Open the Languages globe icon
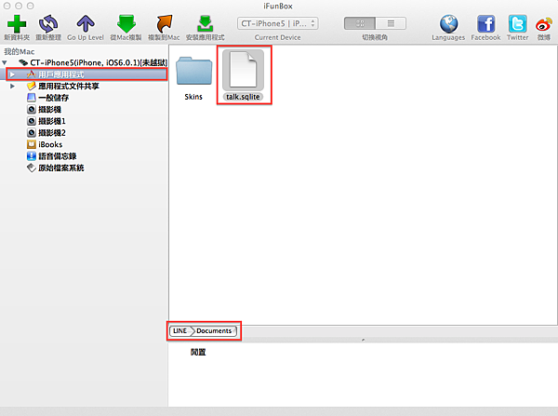 pyautogui.click(x=449, y=24)
